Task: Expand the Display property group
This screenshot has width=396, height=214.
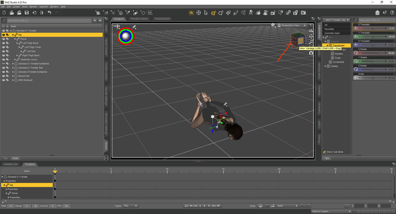Action: [x=325, y=66]
